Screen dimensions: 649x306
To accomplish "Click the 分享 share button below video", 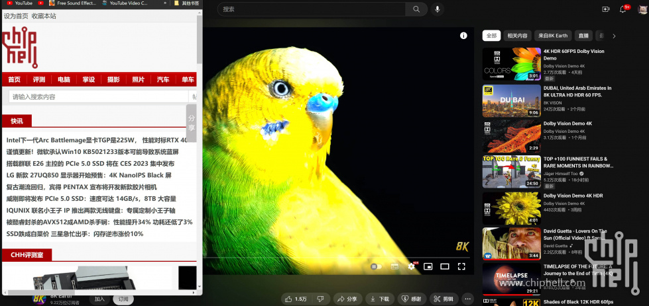I will click(x=347, y=299).
